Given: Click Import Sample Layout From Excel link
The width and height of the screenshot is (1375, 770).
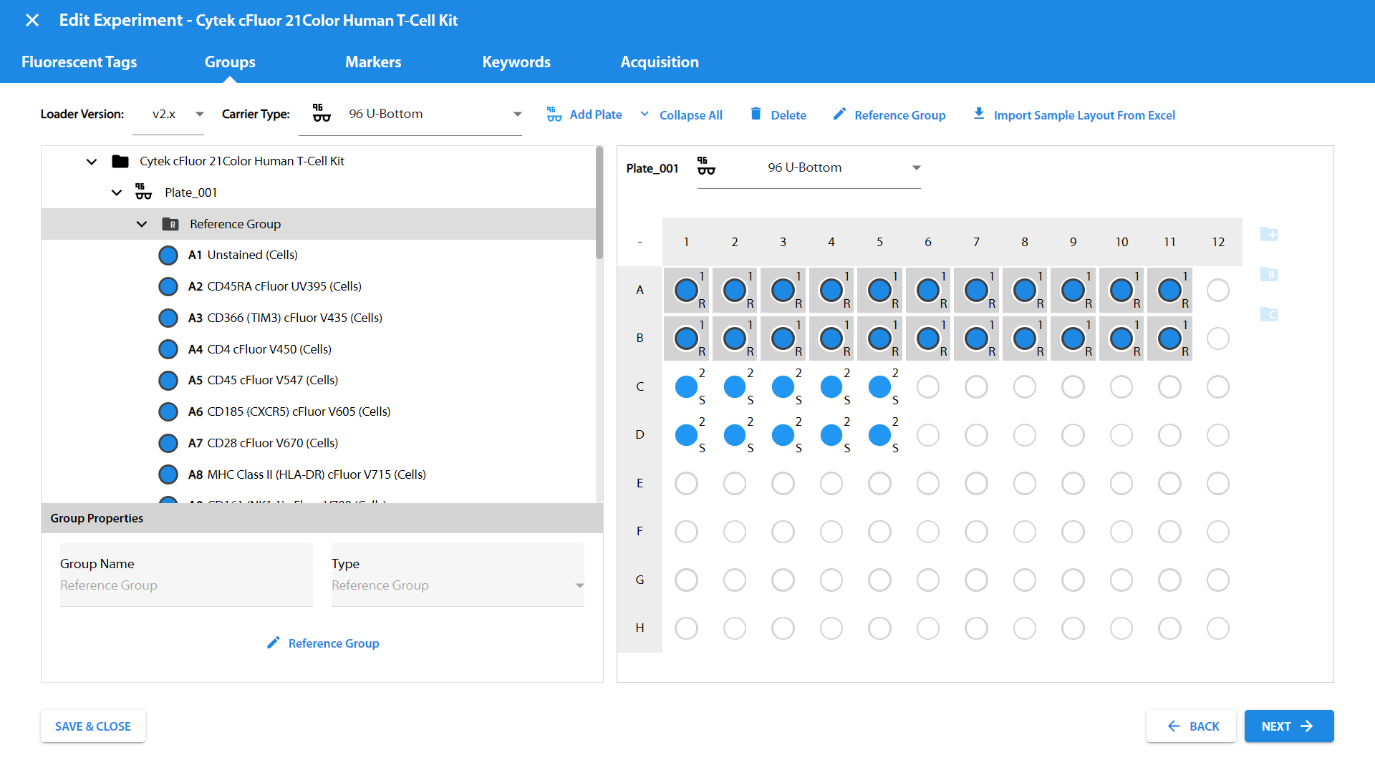Looking at the screenshot, I should (1084, 115).
